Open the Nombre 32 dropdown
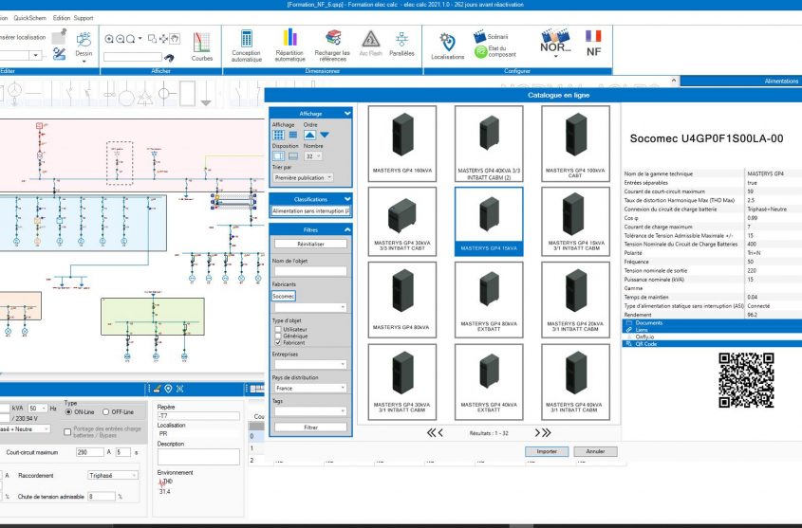 (313, 156)
